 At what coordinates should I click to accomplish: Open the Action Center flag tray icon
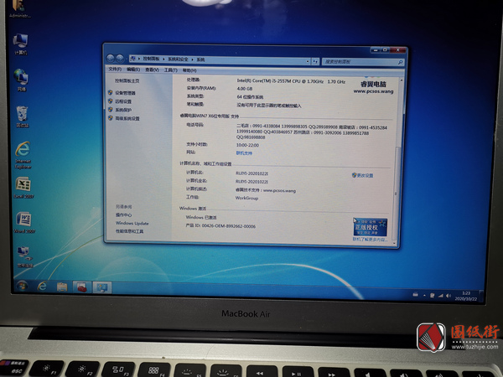click(x=432, y=295)
